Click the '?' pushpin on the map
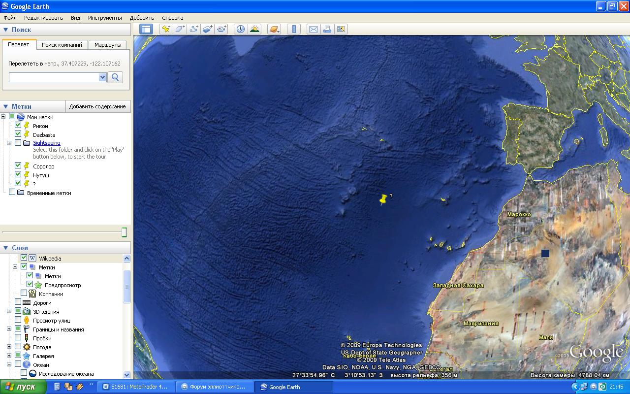Screen dimensions: 630x394 [383, 199]
